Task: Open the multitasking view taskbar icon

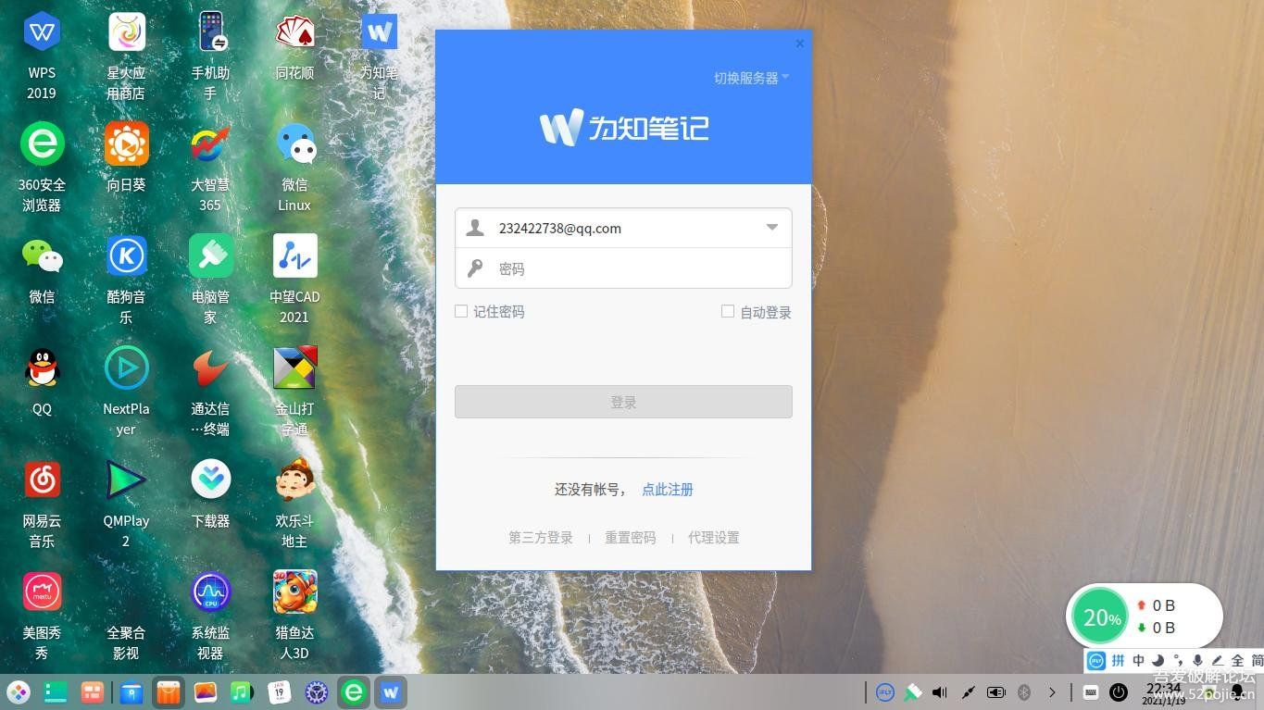Action: tap(92, 691)
